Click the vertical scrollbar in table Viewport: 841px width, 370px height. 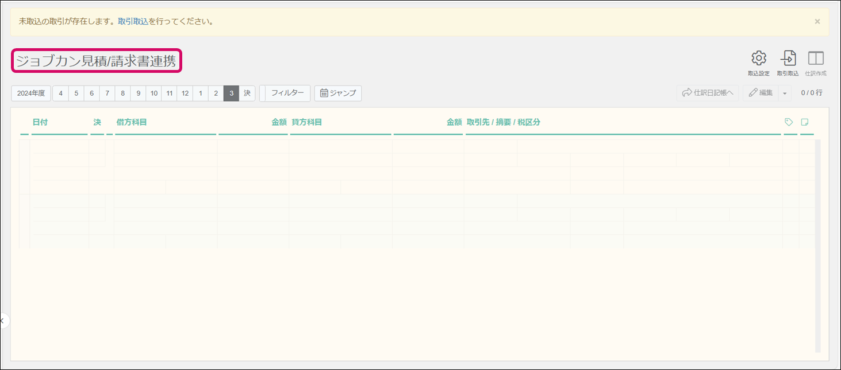tap(817, 246)
